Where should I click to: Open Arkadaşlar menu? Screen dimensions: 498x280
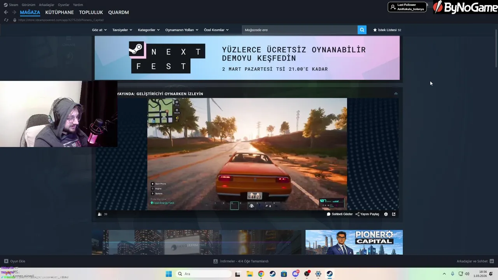point(47,5)
